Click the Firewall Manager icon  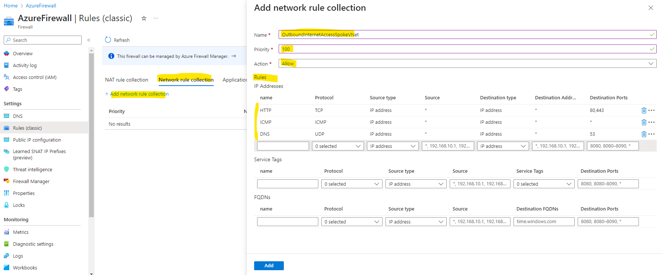pyautogui.click(x=6, y=181)
